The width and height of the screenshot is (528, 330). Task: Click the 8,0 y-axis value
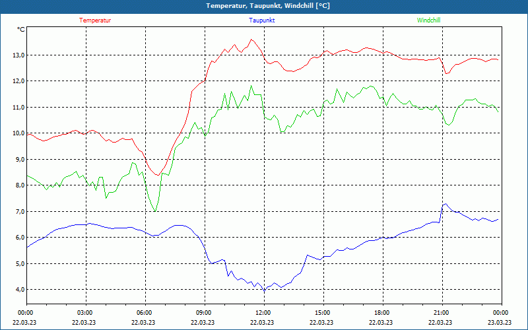(x=20, y=185)
